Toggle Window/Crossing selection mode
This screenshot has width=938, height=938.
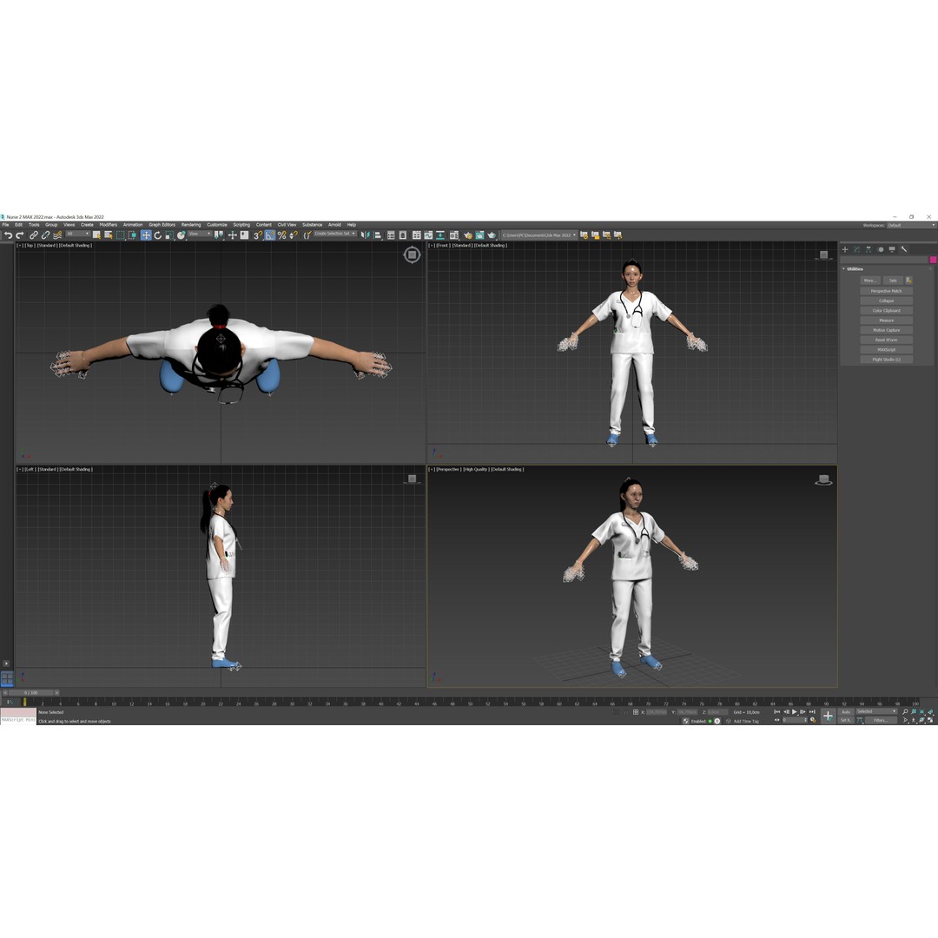point(132,235)
